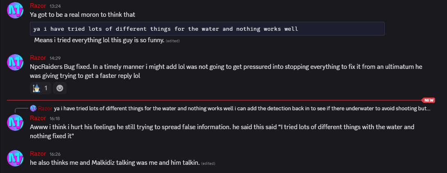
Task: Click the small avatar in the reply preview
Action: click(33, 108)
